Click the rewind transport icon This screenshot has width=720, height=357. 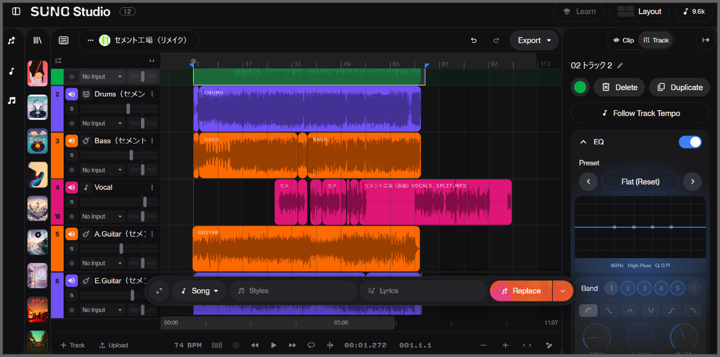click(x=255, y=345)
